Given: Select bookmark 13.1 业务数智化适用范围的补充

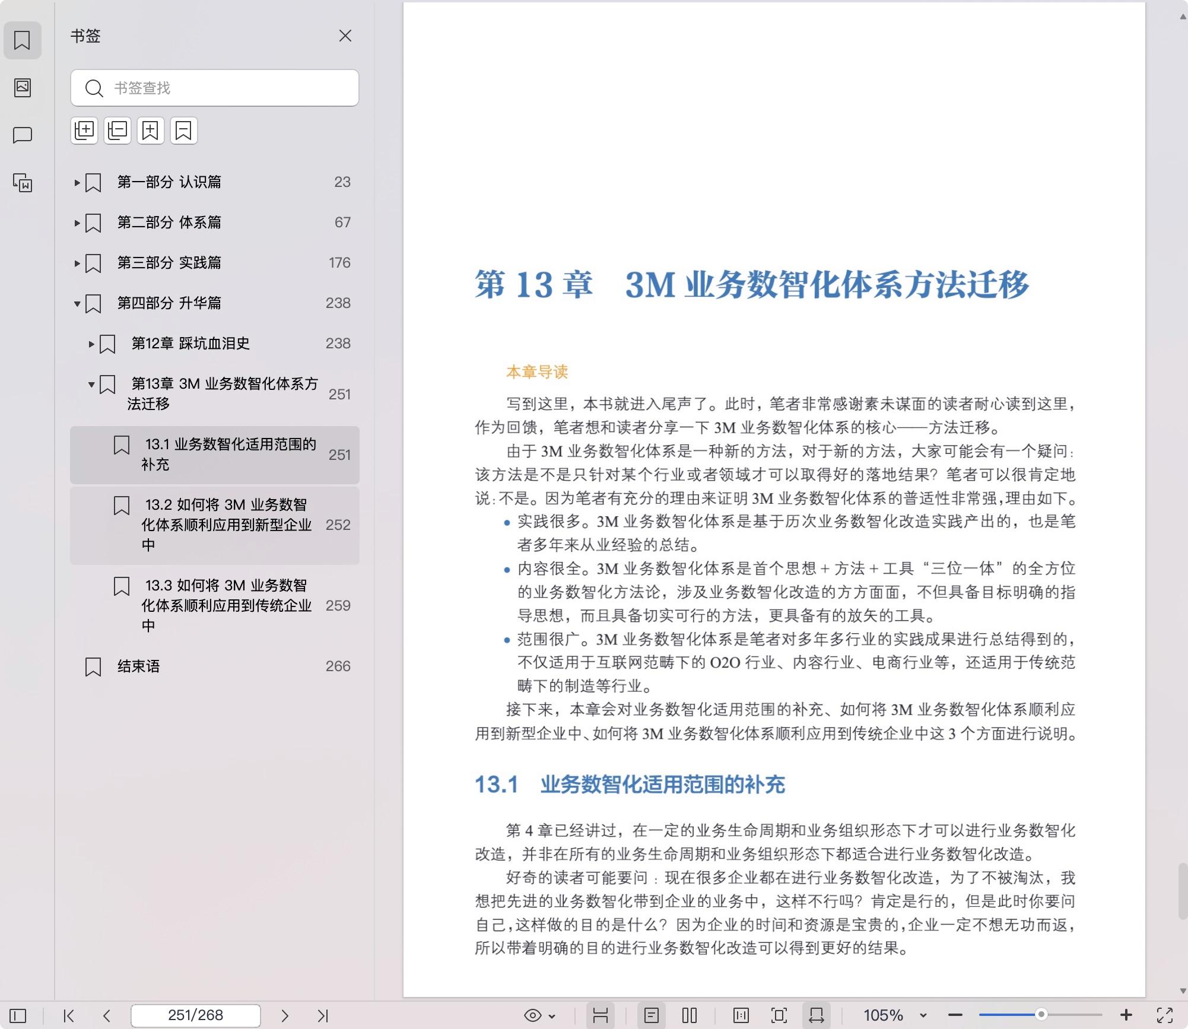Looking at the screenshot, I should (x=215, y=455).
